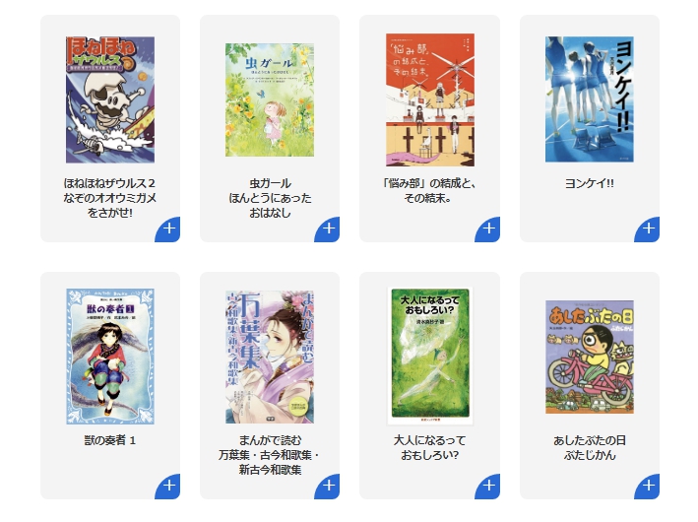Open the 虫ガール book cover image

270,99
